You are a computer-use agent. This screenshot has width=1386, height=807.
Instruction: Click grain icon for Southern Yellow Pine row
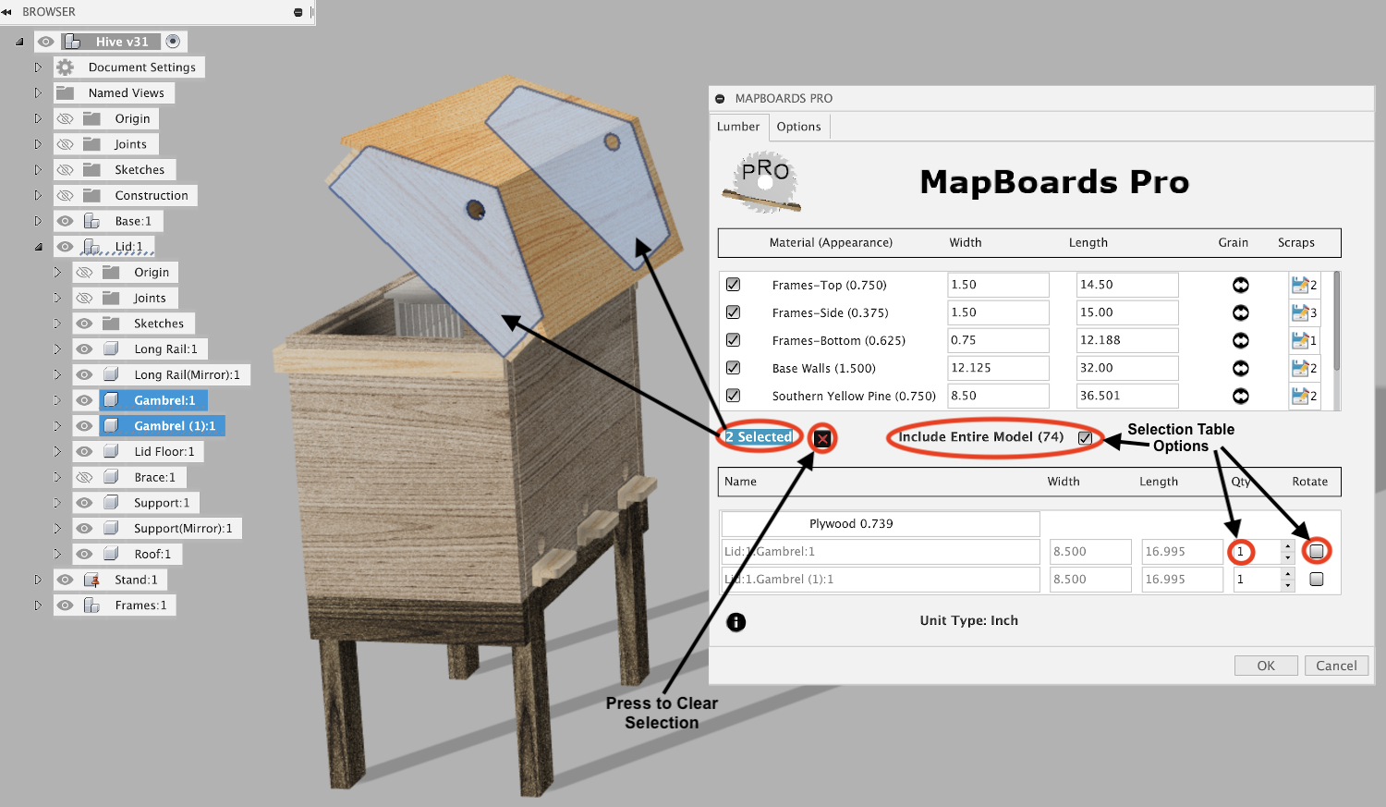[x=1241, y=396]
